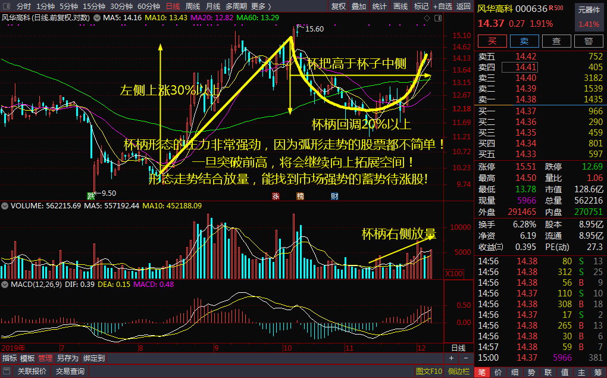Click the diamond icon at chart top-right
This screenshot has width=607, height=378.
(426, 19)
